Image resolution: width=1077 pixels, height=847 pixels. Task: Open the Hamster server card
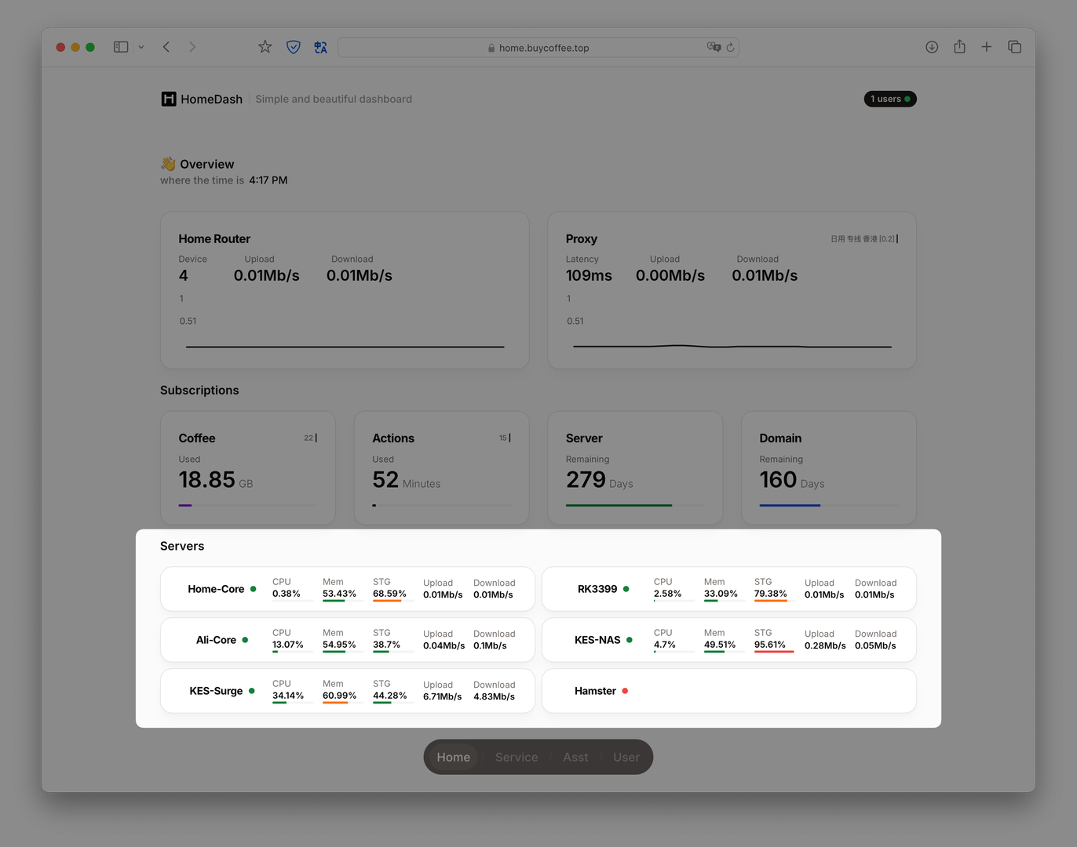pyautogui.click(x=728, y=691)
